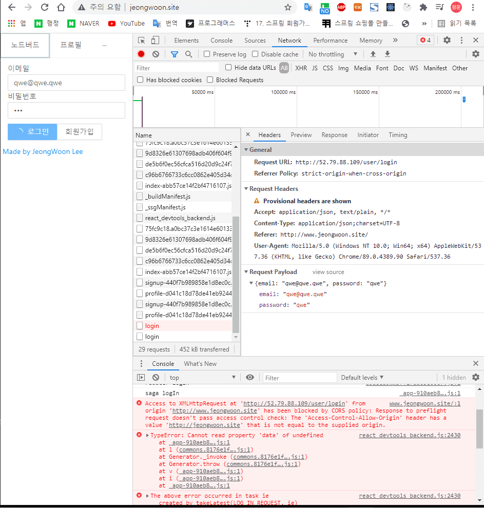The width and height of the screenshot is (484, 508).
Task: Select the All filter type
Action: click(x=284, y=68)
